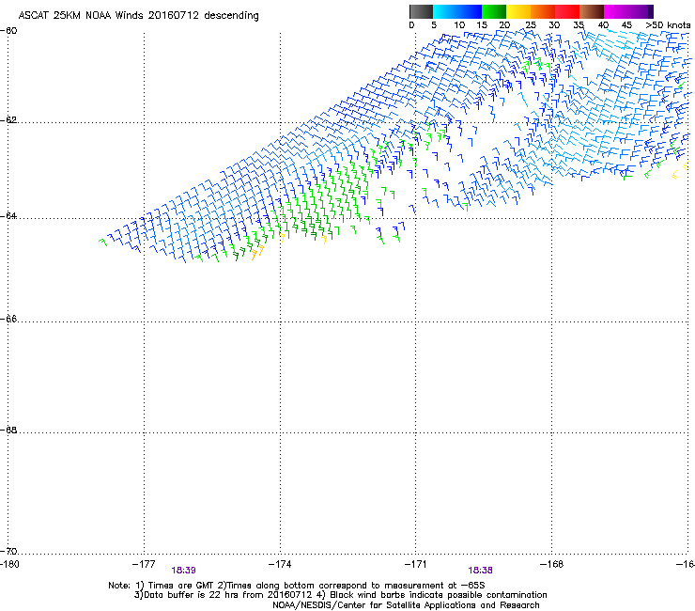The width and height of the screenshot is (695, 611).
Task: Click the -68 latitude axis label
Action: (8, 431)
